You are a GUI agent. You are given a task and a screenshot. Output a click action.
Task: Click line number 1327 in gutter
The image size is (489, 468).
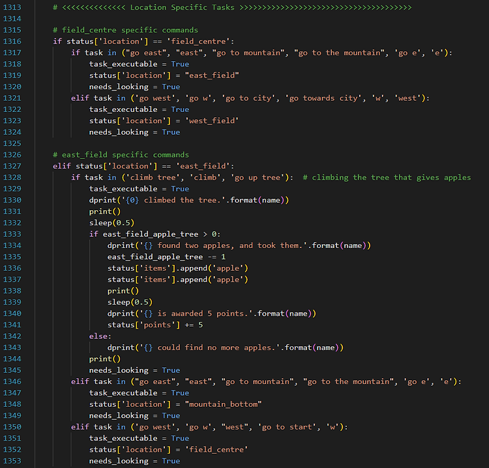point(12,166)
